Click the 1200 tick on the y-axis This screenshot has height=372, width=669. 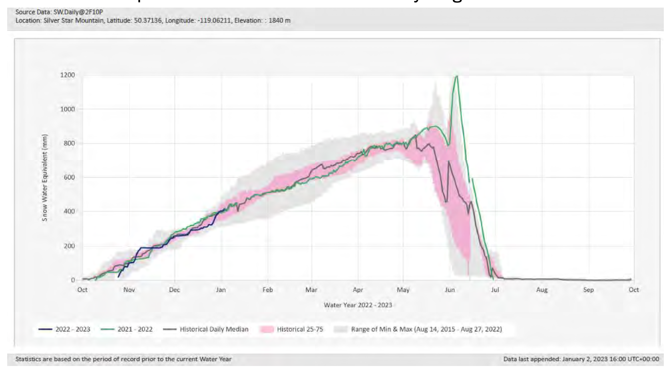click(x=68, y=75)
